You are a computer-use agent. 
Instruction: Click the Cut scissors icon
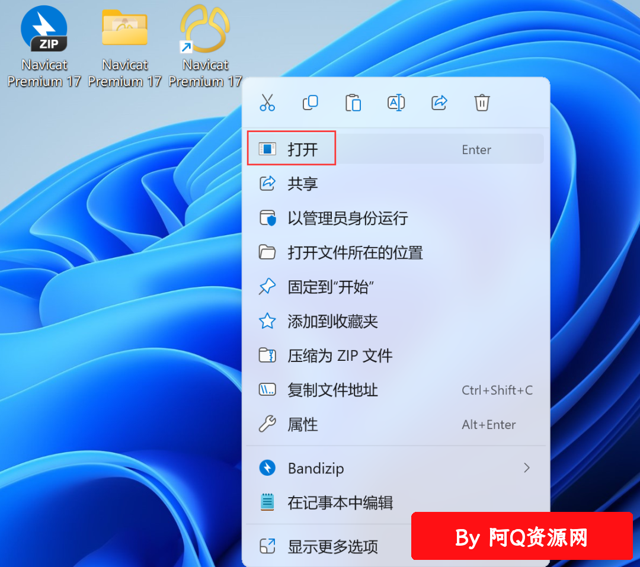coord(267,102)
